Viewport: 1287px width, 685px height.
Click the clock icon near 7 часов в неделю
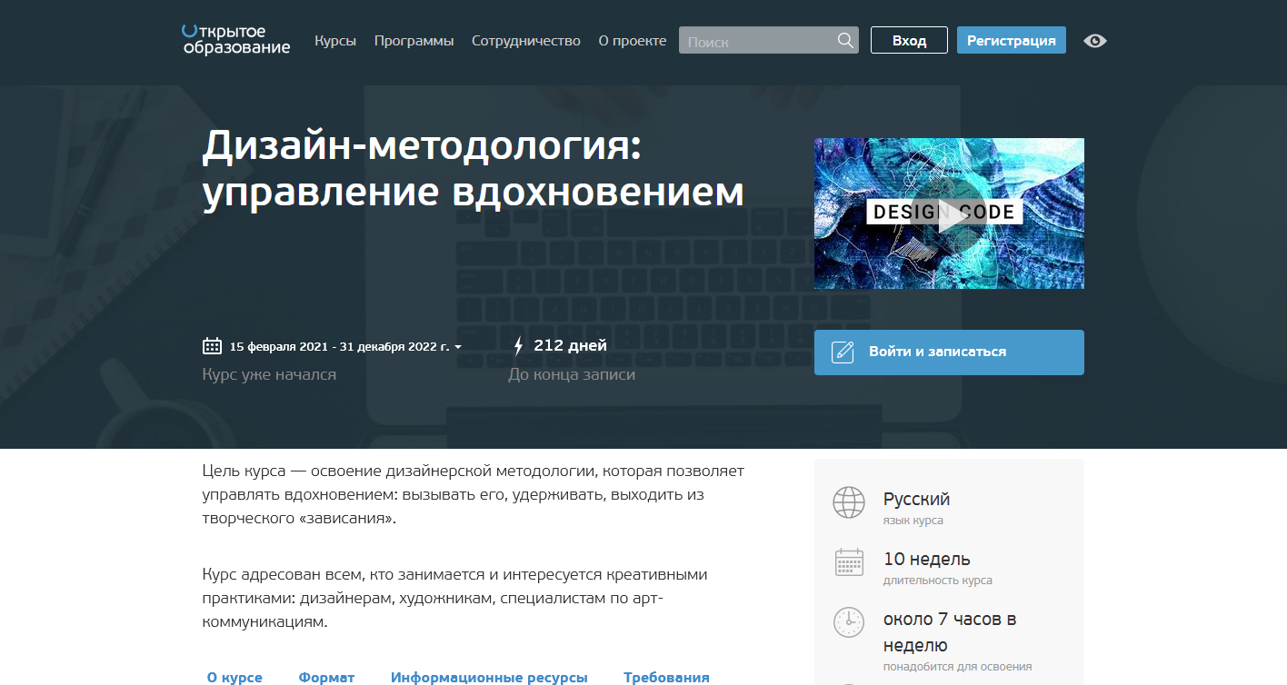[848, 622]
